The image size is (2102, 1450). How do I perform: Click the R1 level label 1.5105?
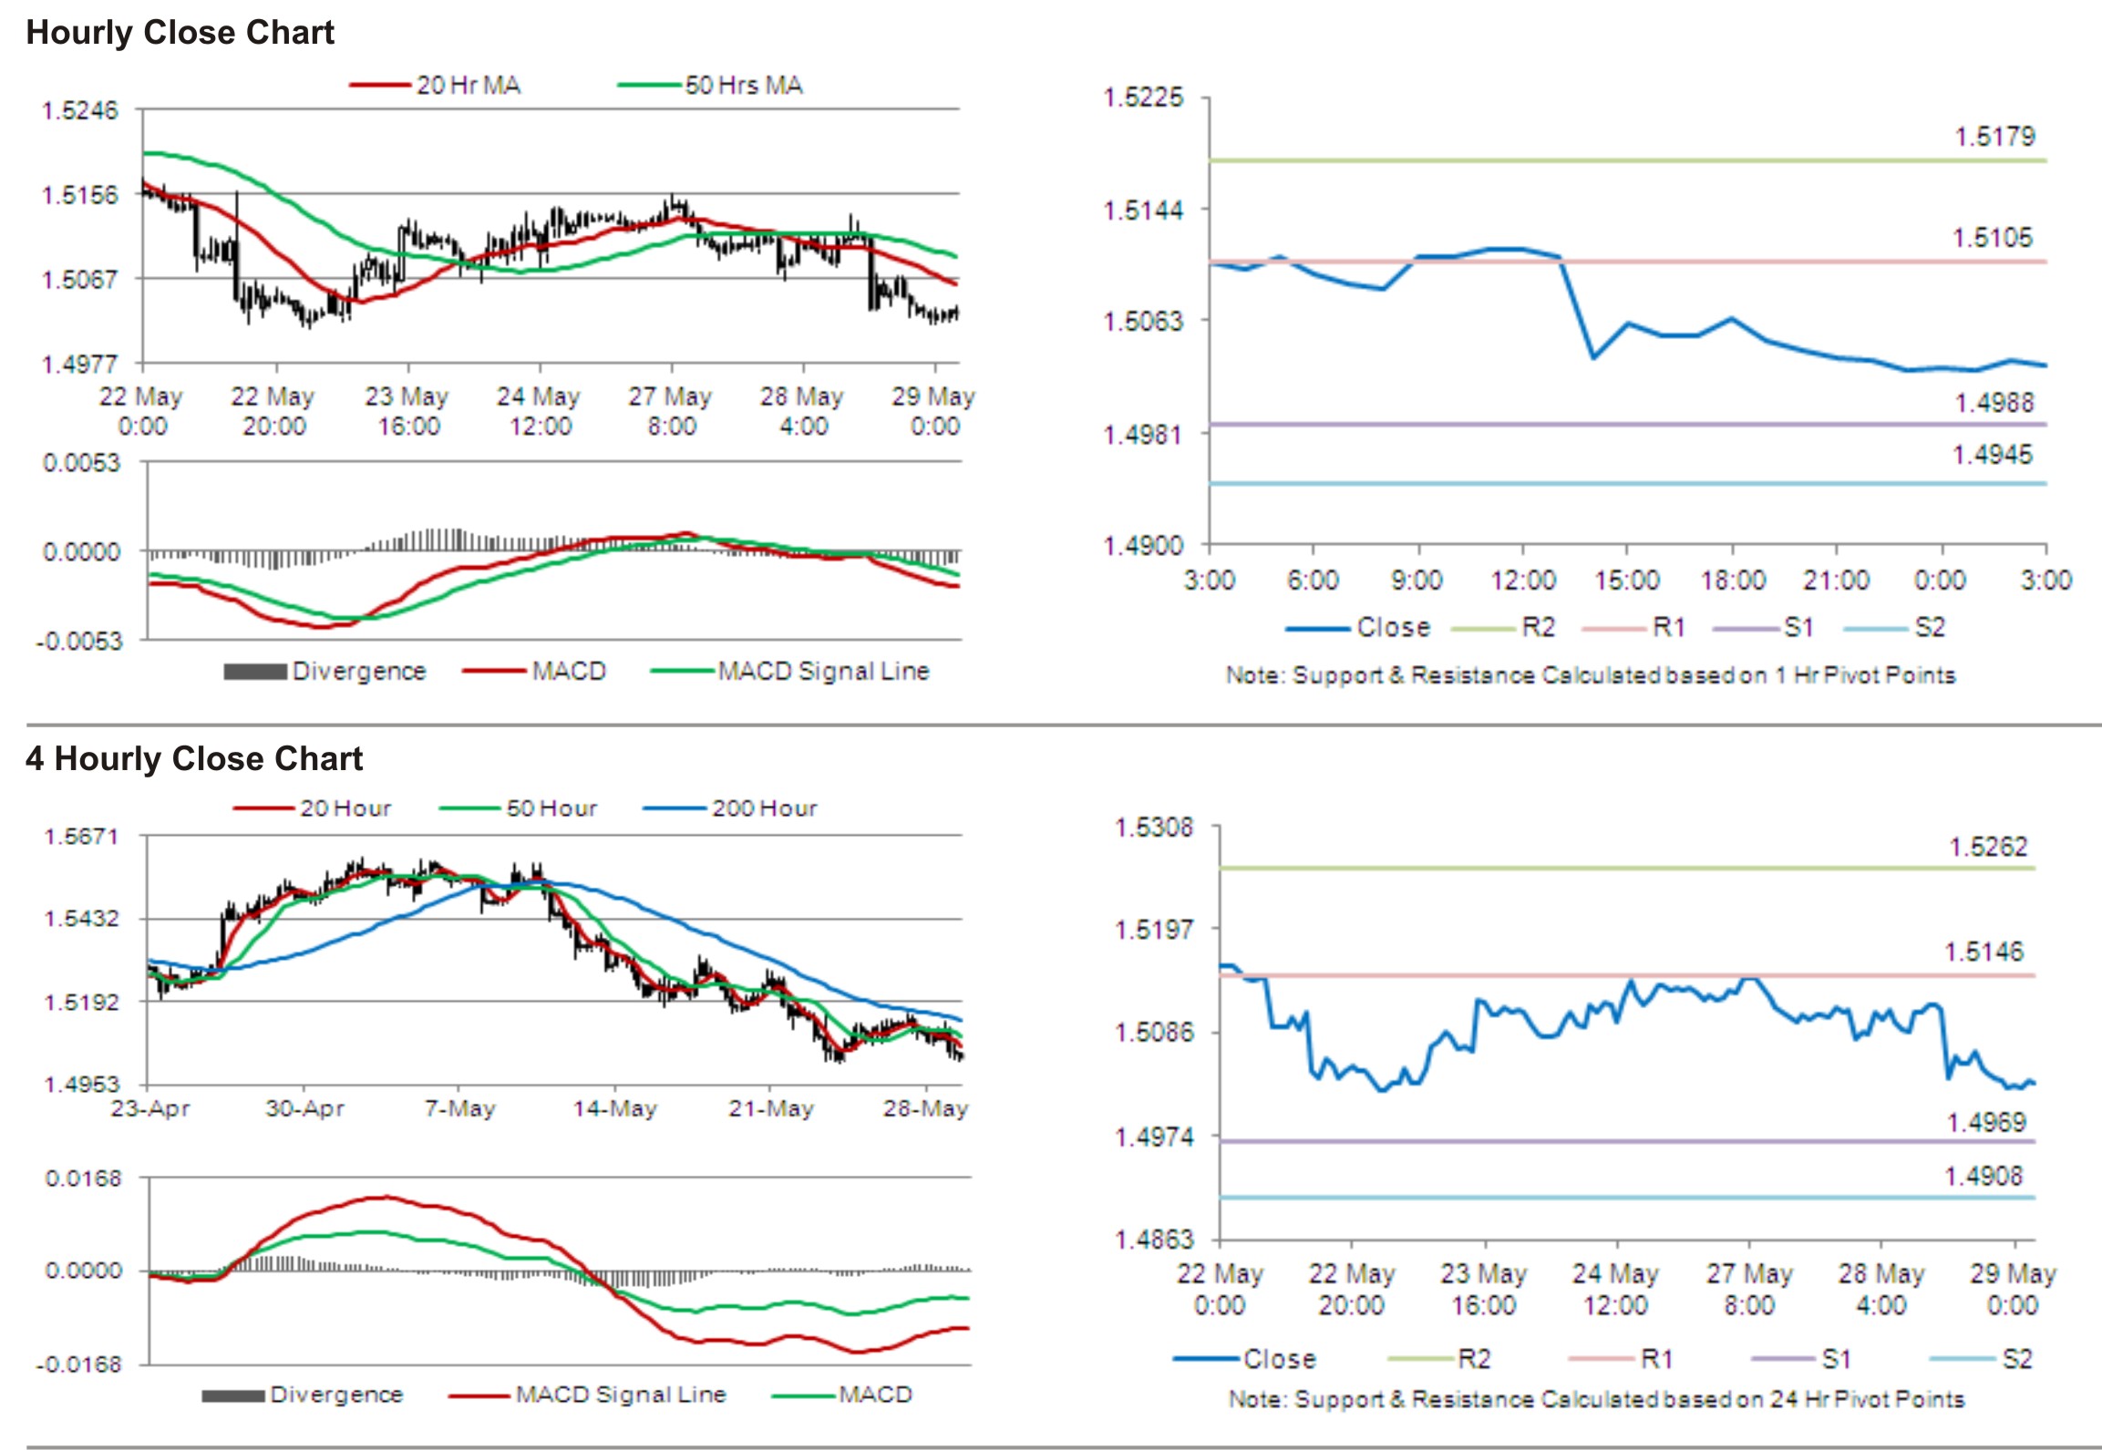point(1993,238)
